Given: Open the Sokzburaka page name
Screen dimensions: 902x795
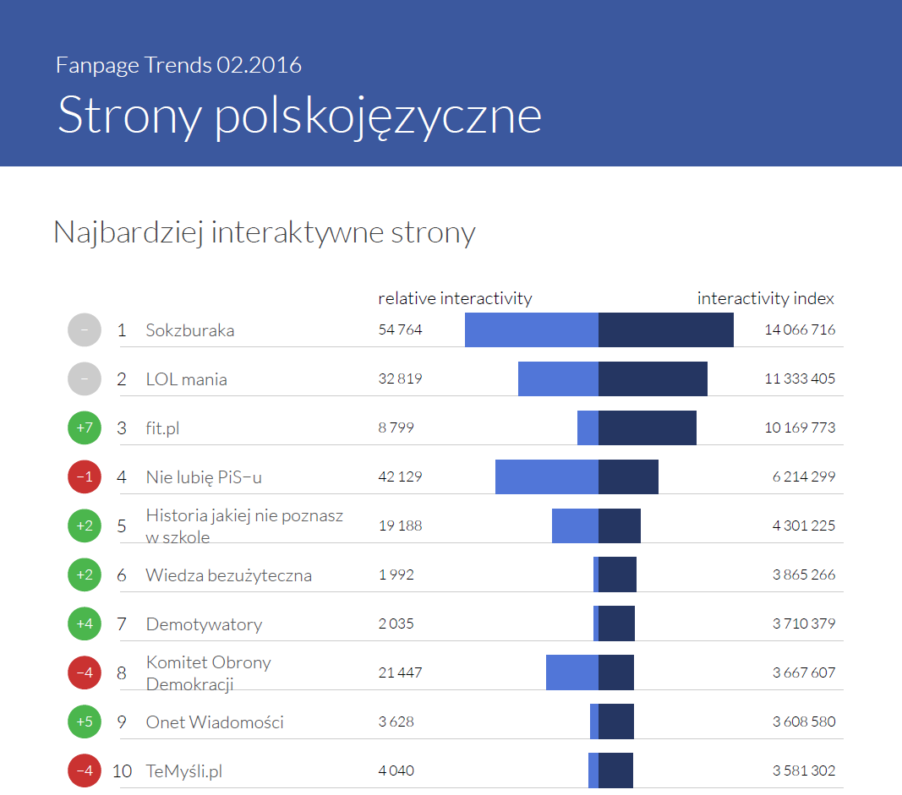Looking at the screenshot, I should [x=189, y=330].
